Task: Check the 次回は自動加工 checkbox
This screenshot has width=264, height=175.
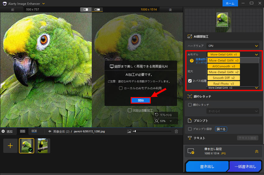Action: point(130,110)
